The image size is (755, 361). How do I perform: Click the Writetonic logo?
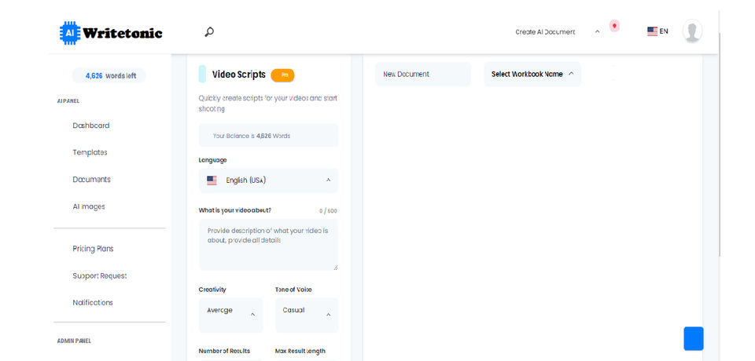point(111,33)
